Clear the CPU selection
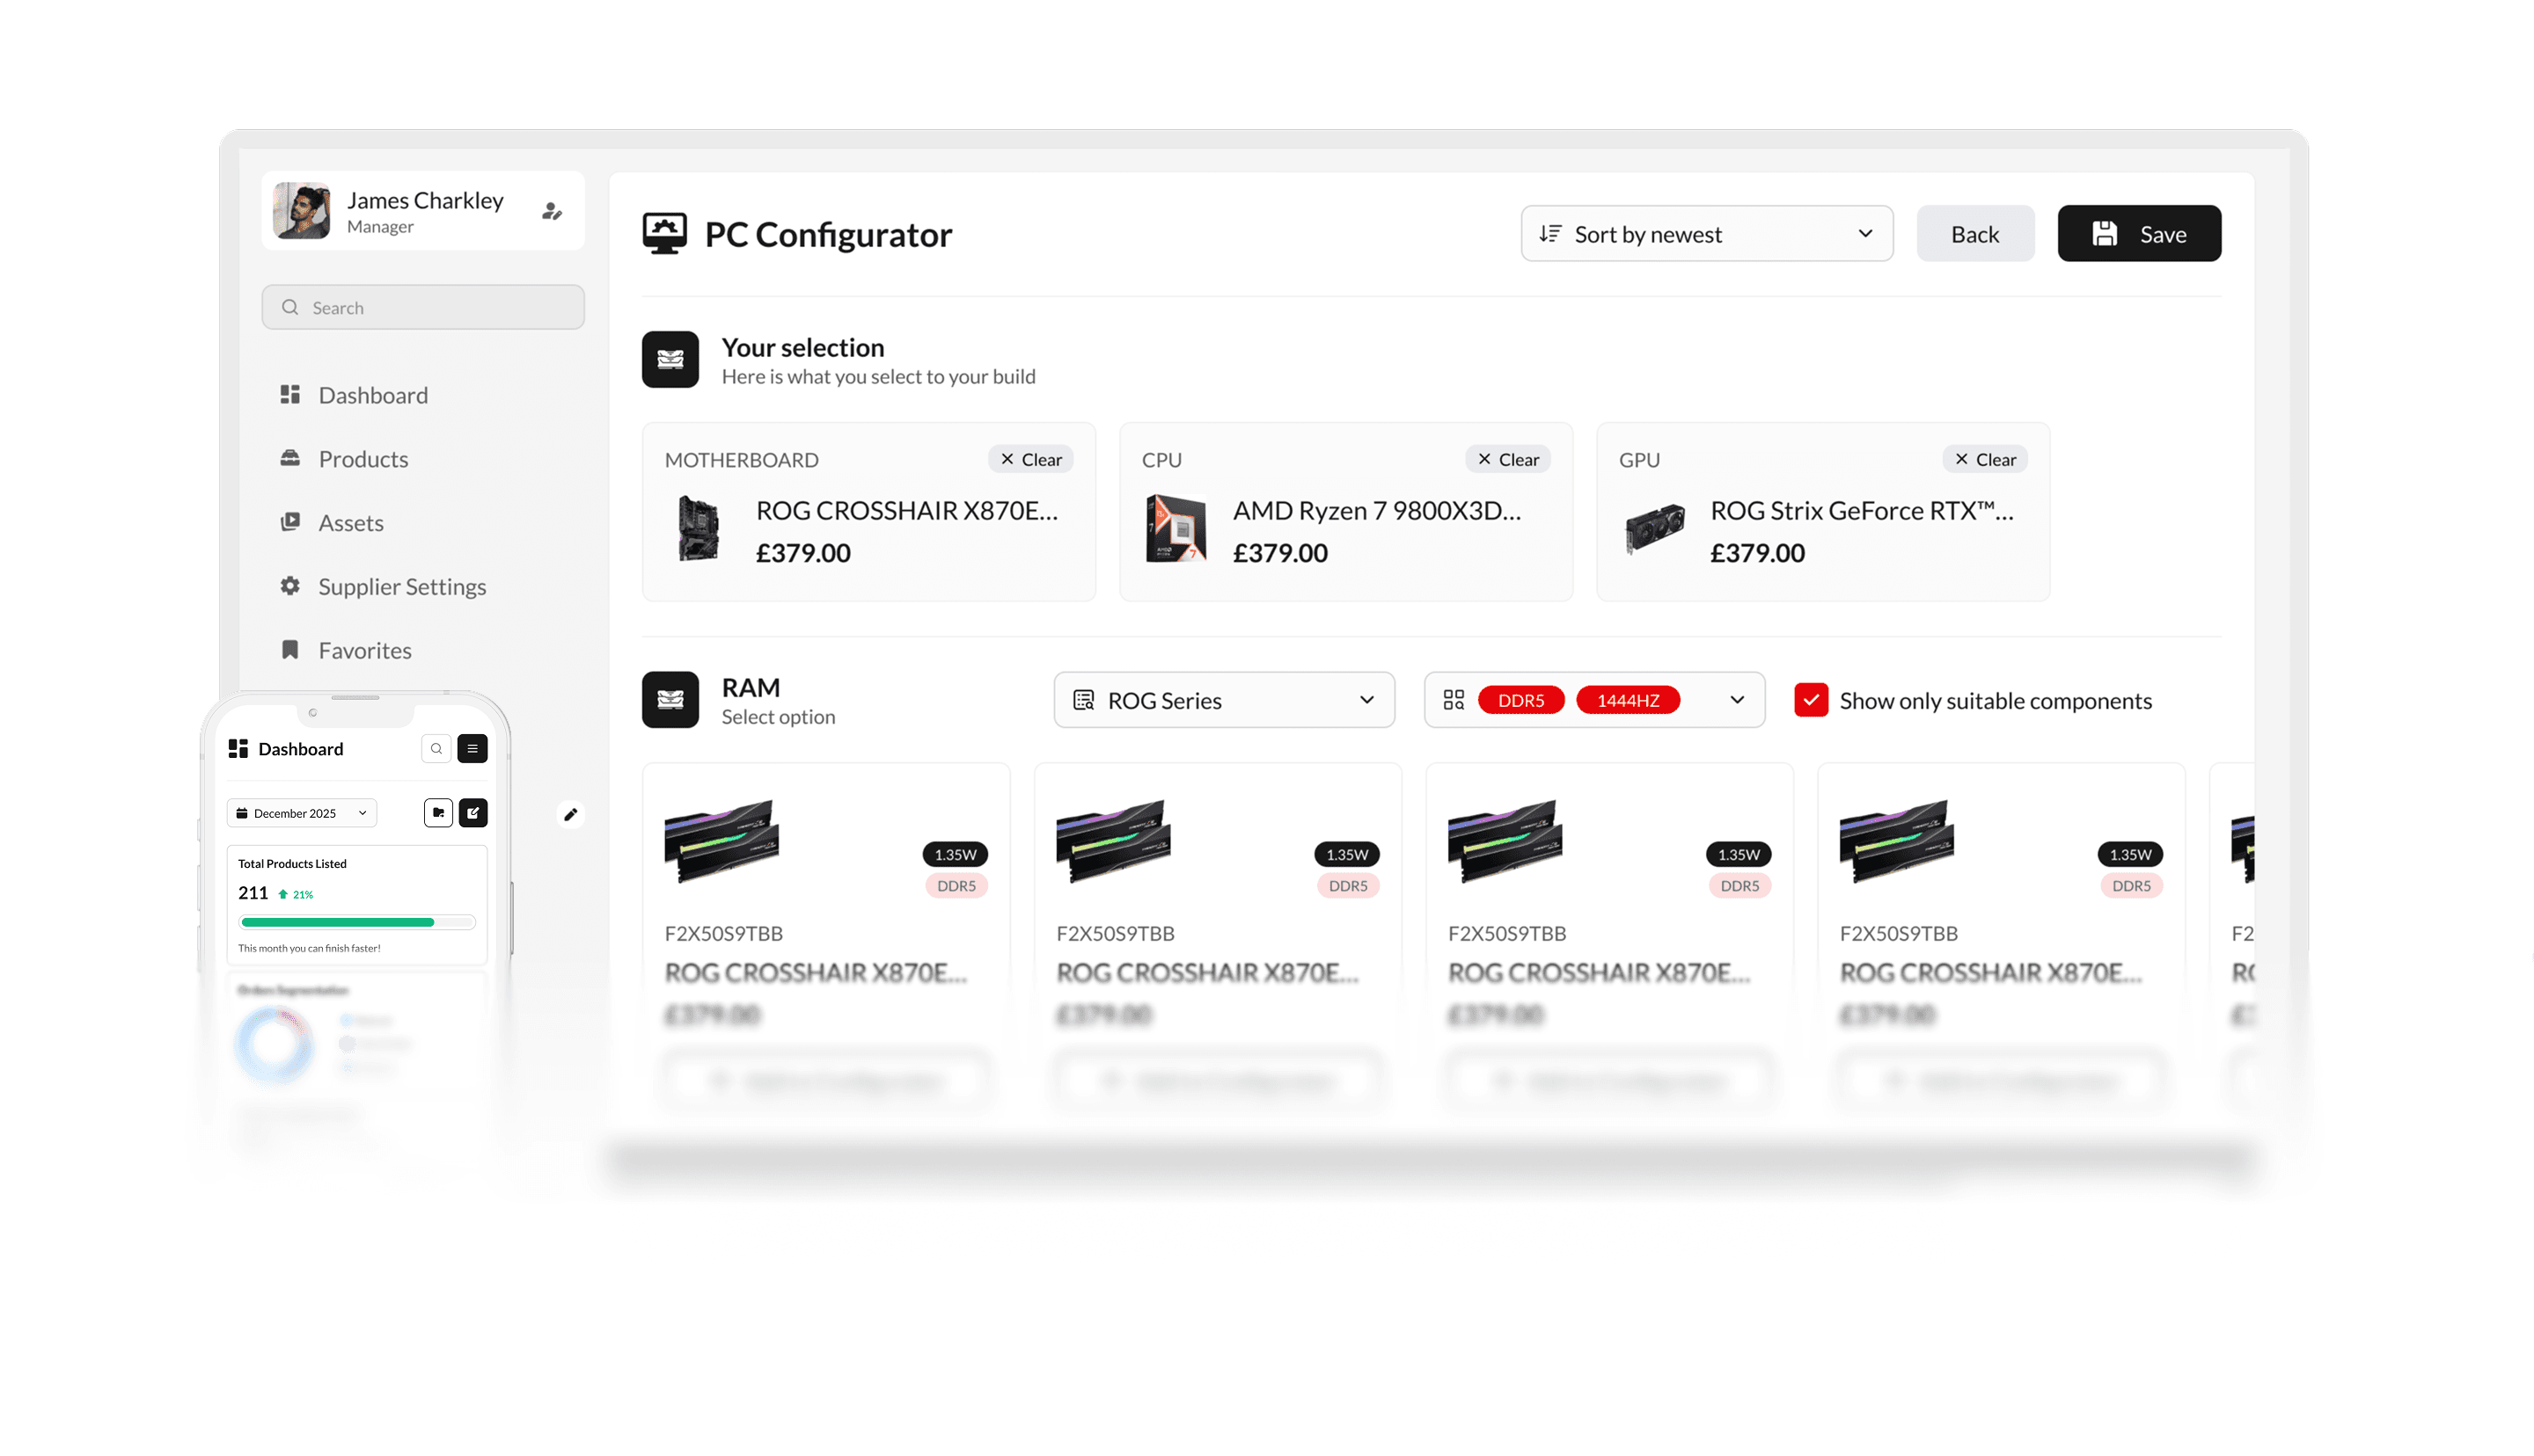2534x1456 pixels. (x=1507, y=459)
